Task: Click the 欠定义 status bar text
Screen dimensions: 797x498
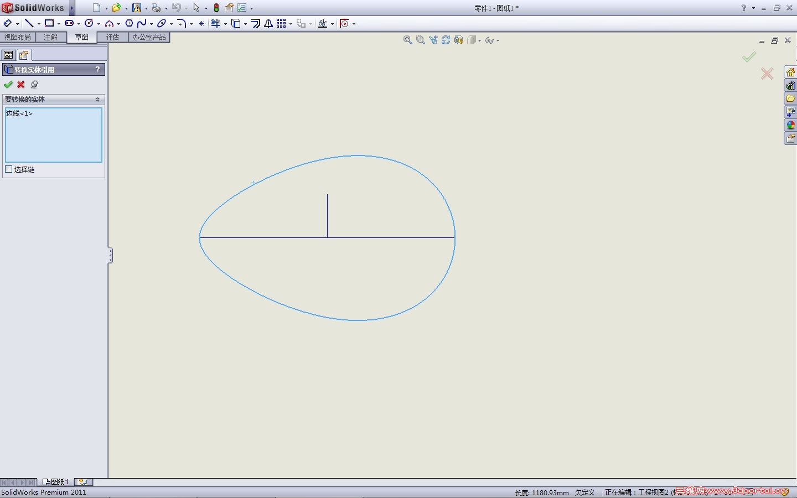Action: tap(584, 492)
